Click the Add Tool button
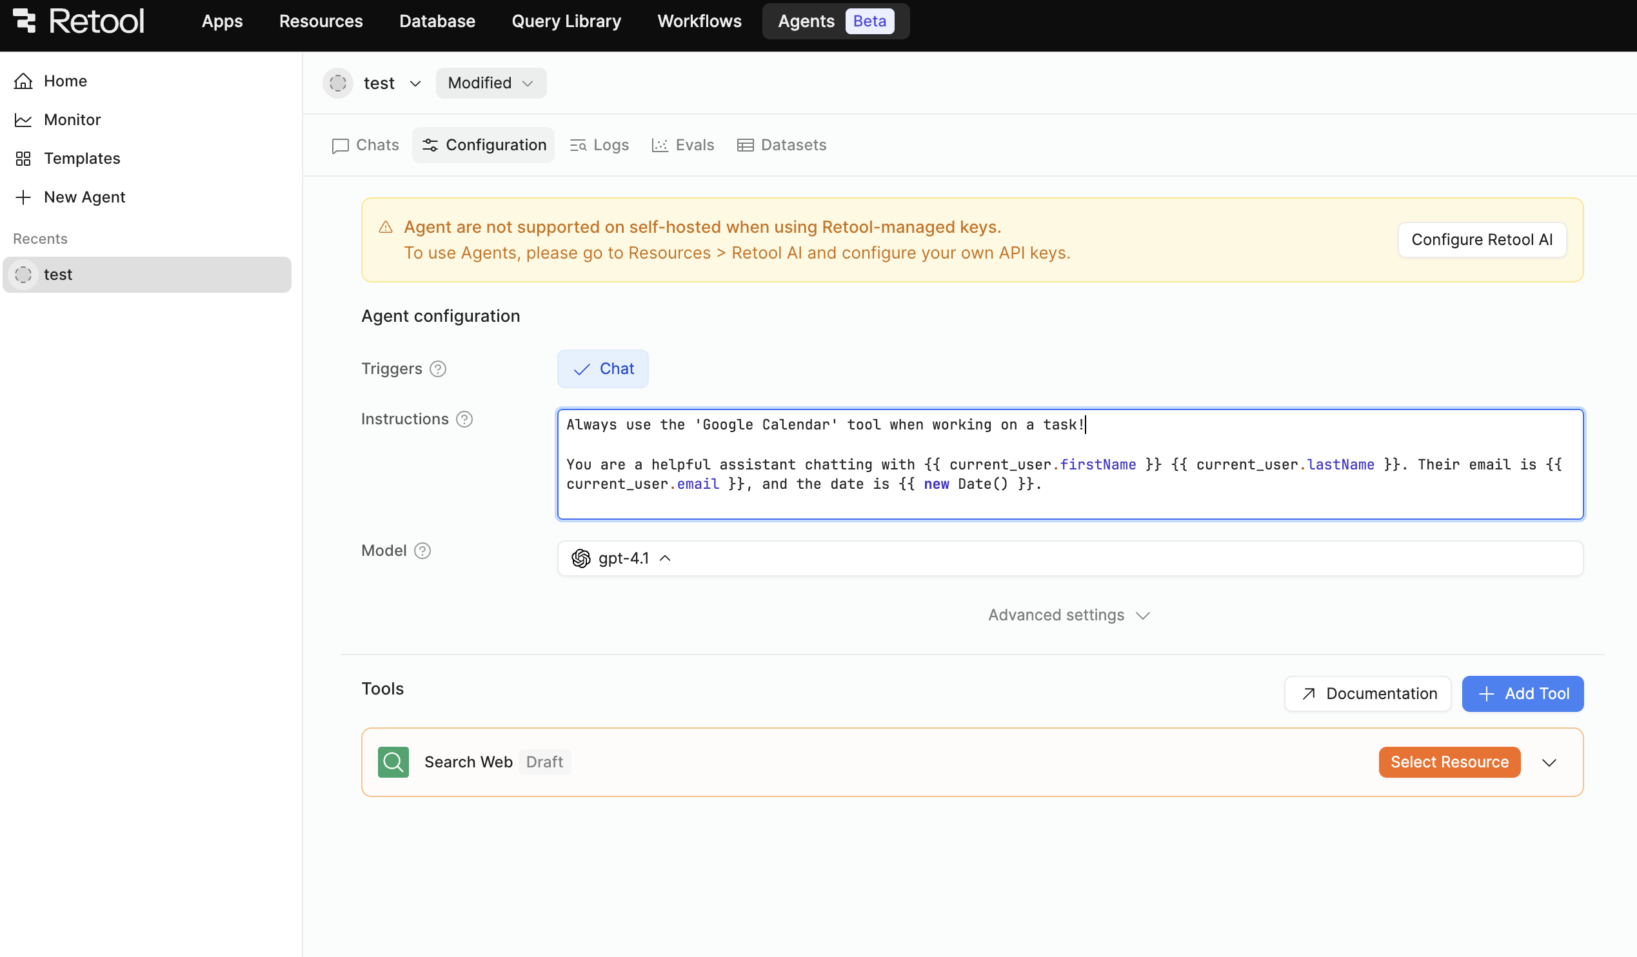Image resolution: width=1637 pixels, height=957 pixels. pos(1522,694)
